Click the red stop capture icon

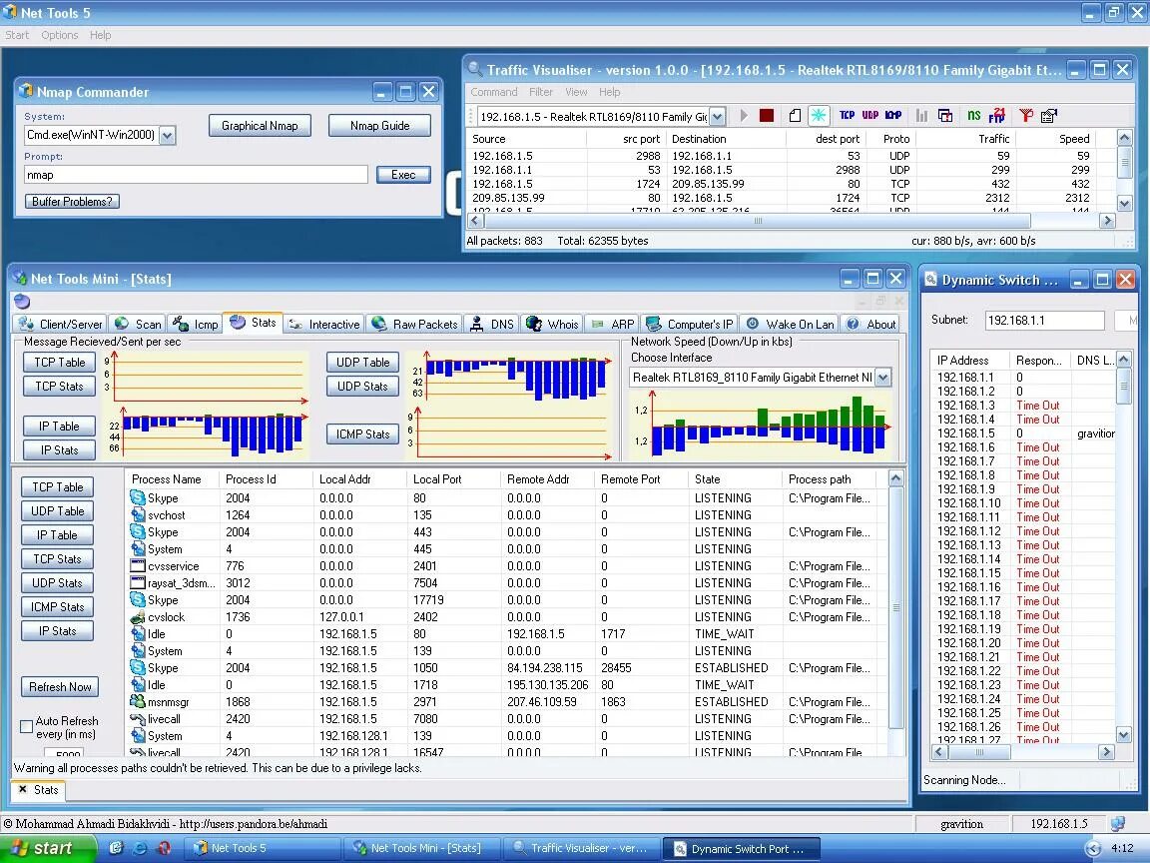click(767, 115)
